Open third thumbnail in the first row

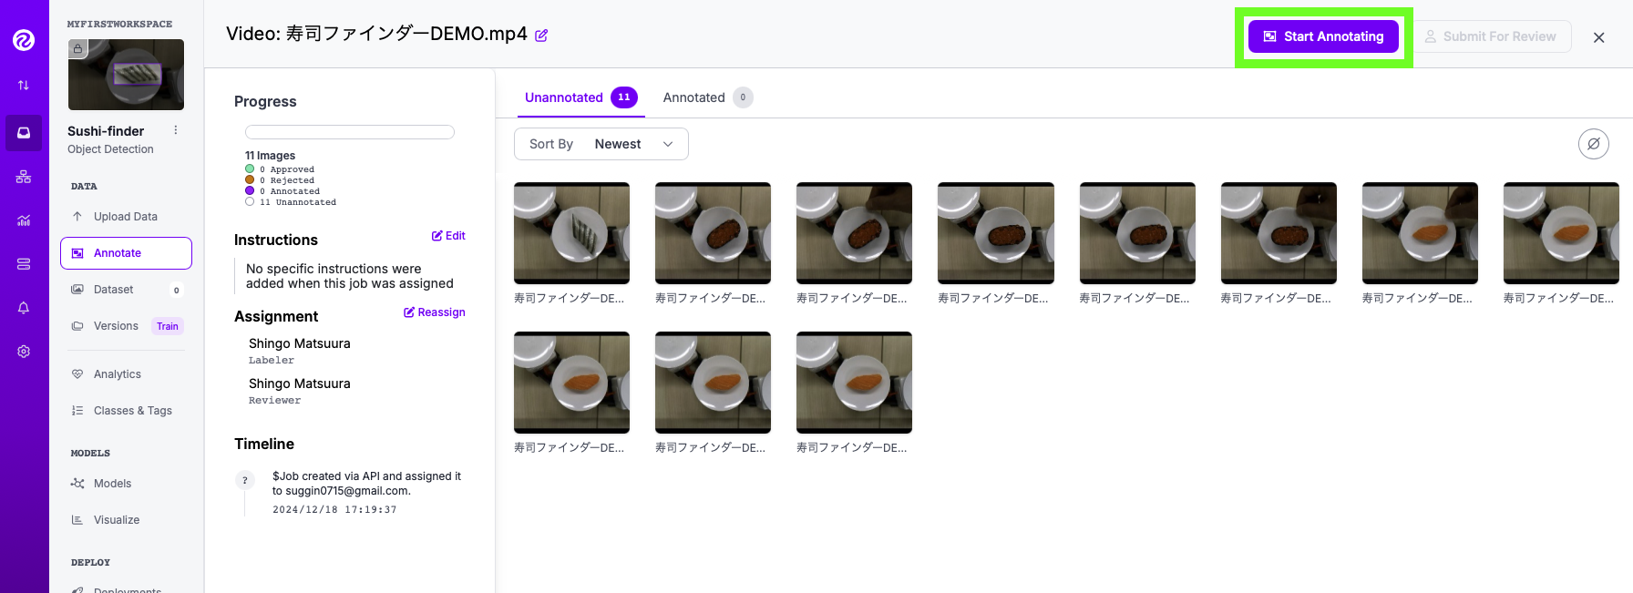(x=854, y=233)
